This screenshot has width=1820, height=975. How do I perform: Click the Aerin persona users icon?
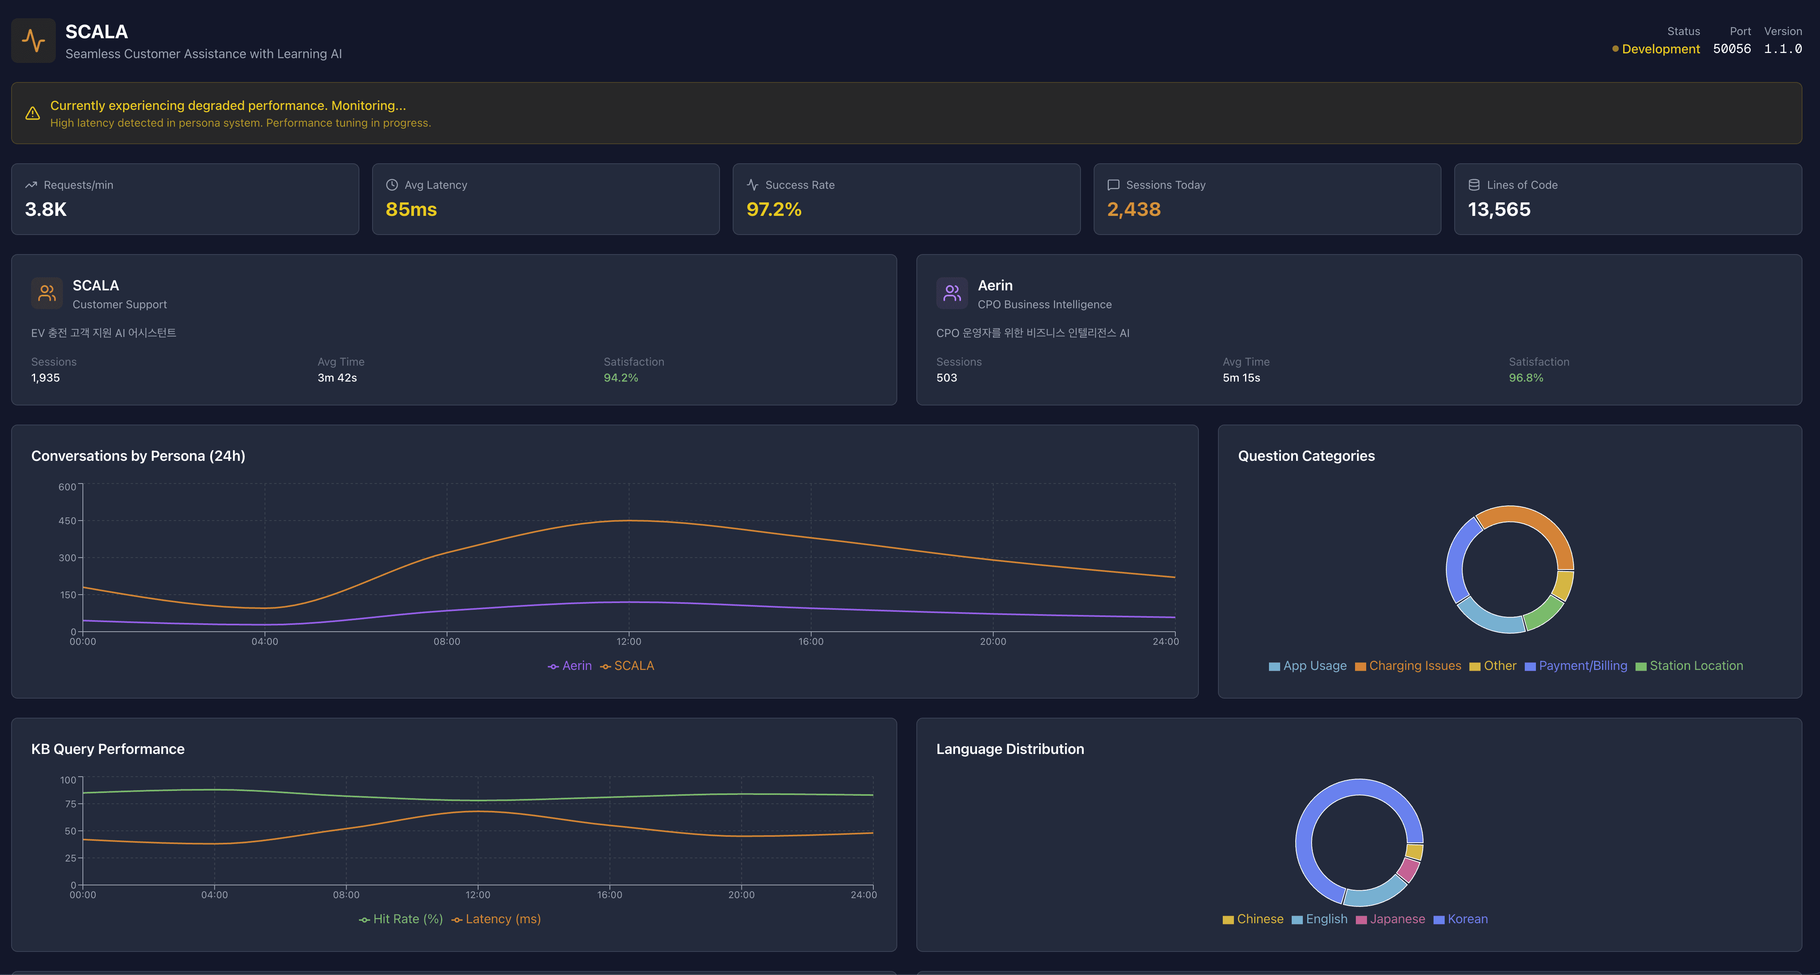coord(952,293)
